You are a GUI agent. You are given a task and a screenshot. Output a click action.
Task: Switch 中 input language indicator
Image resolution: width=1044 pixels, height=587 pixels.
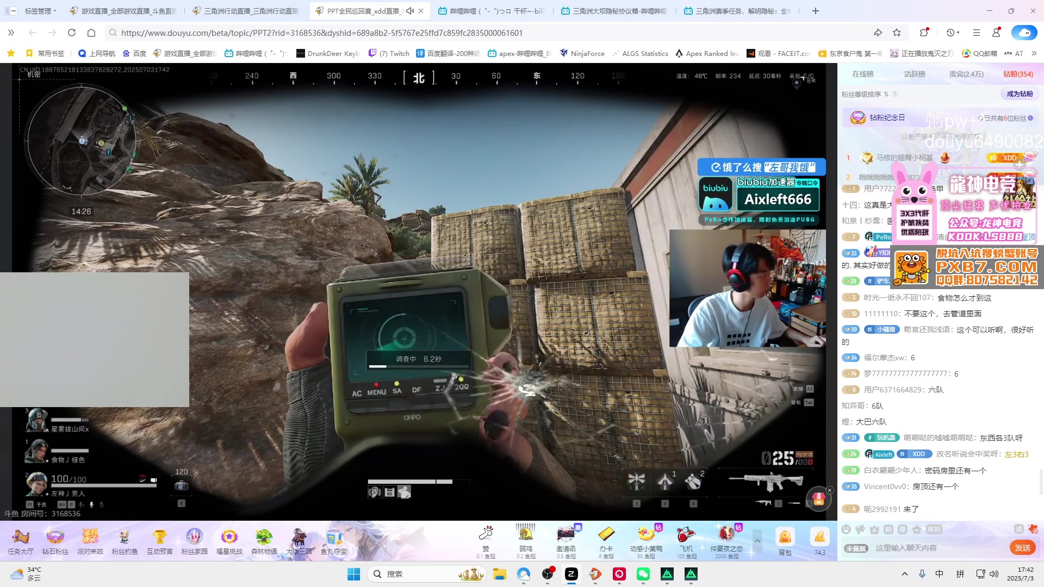pyautogui.click(x=940, y=574)
